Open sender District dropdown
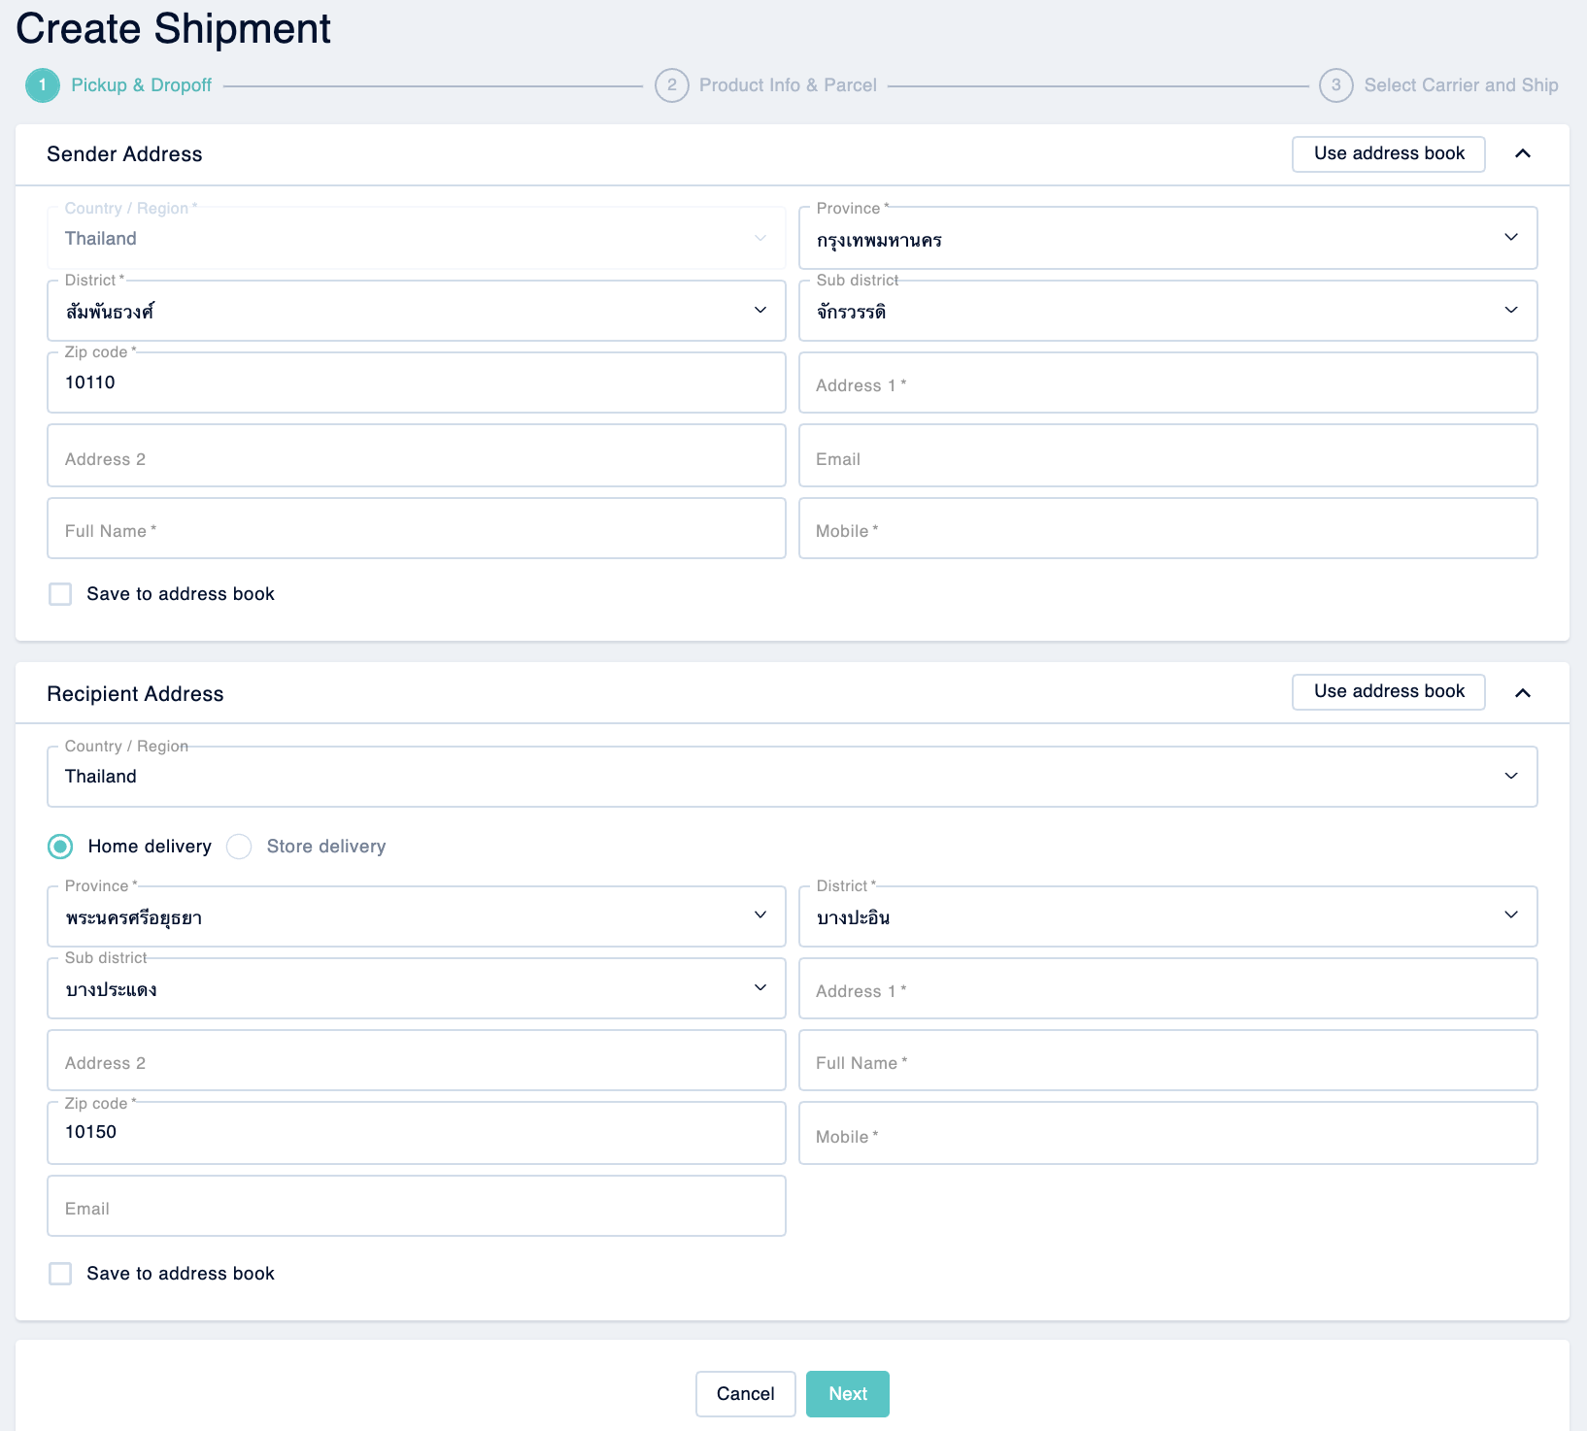Screen dimensions: 1587x1431 click(416, 311)
